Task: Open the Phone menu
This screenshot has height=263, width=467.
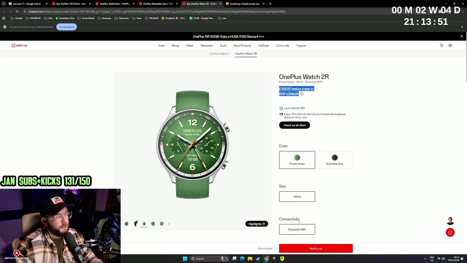Action: [x=175, y=46]
